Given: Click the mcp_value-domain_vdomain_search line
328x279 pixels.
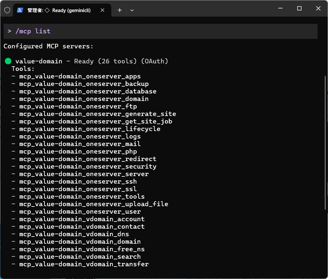Looking at the screenshot, I should coord(80,257).
